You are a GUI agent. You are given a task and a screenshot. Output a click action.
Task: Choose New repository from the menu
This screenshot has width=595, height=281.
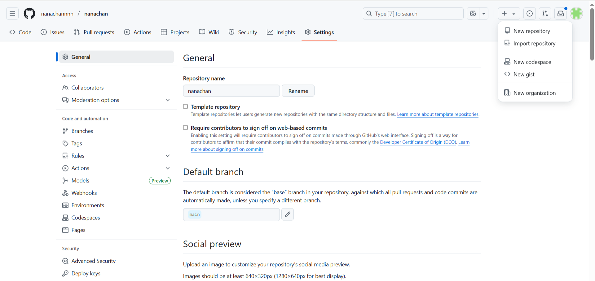click(x=535, y=31)
